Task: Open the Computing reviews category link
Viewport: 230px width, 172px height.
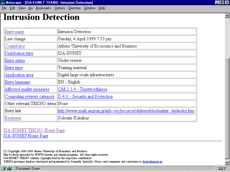Action: tap(30, 96)
